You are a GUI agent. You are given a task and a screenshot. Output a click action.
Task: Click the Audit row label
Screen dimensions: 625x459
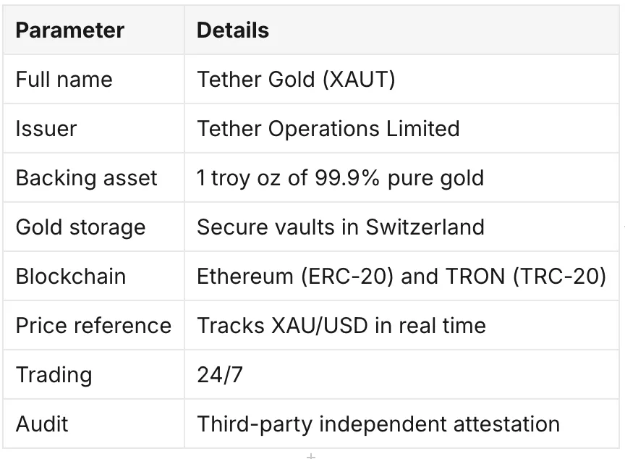point(93,424)
